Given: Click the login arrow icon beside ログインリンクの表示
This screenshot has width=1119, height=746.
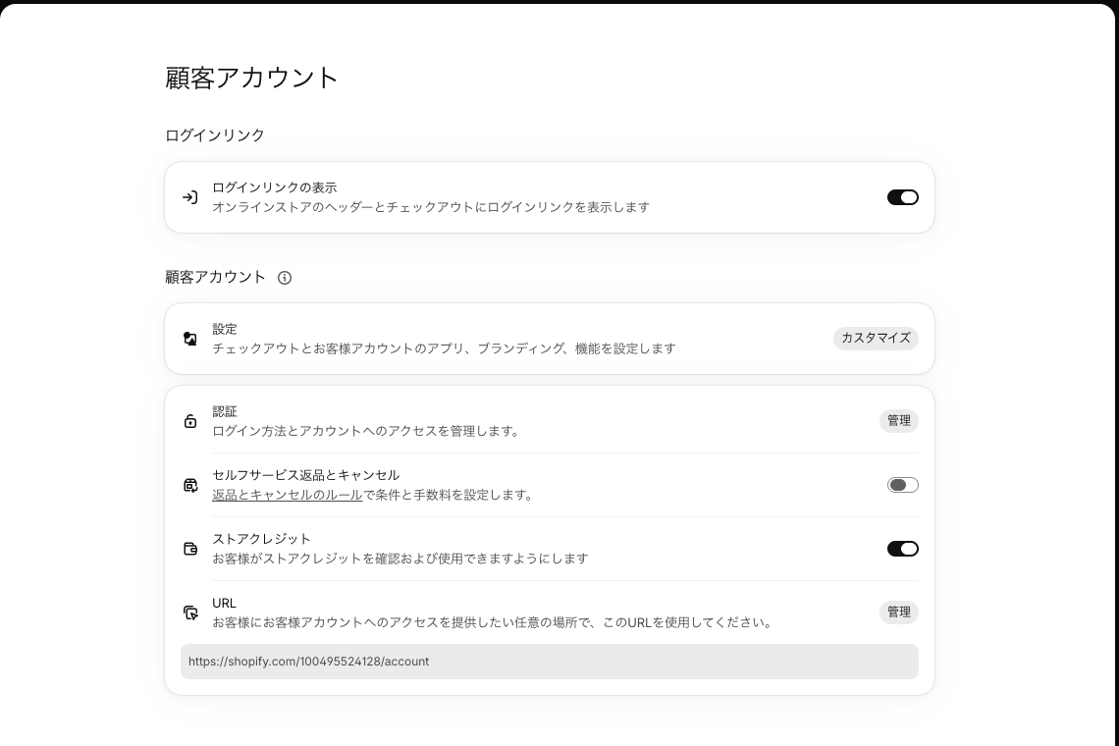Looking at the screenshot, I should 189,197.
